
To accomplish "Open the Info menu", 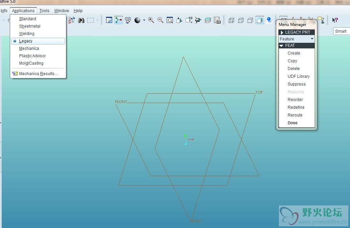I will click(4, 11).
